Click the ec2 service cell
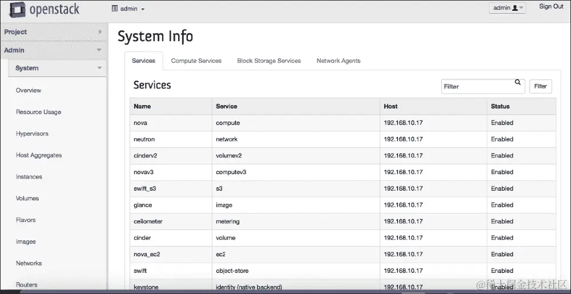Image resolution: width=571 pixels, height=294 pixels. pos(296,254)
